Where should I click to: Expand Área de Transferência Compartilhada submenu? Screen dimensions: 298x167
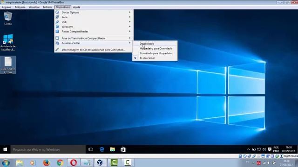[94, 38]
